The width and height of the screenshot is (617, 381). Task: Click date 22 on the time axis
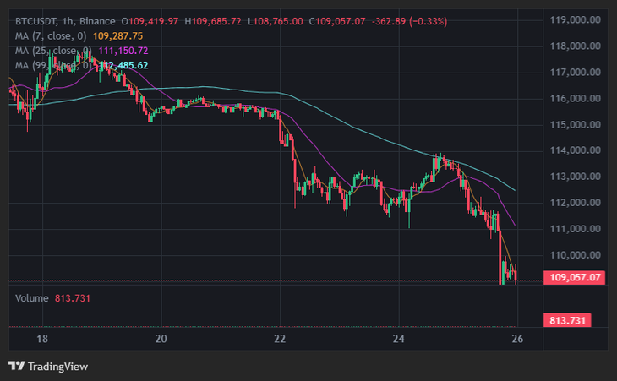coord(280,339)
